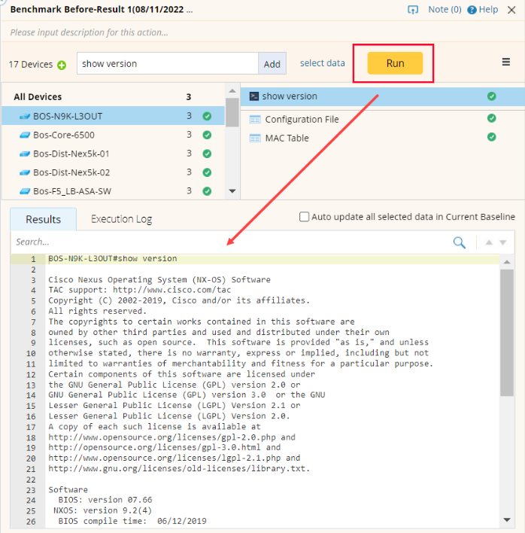The height and width of the screenshot is (533, 525).
Task: Select the show version result row
Action: (383, 96)
